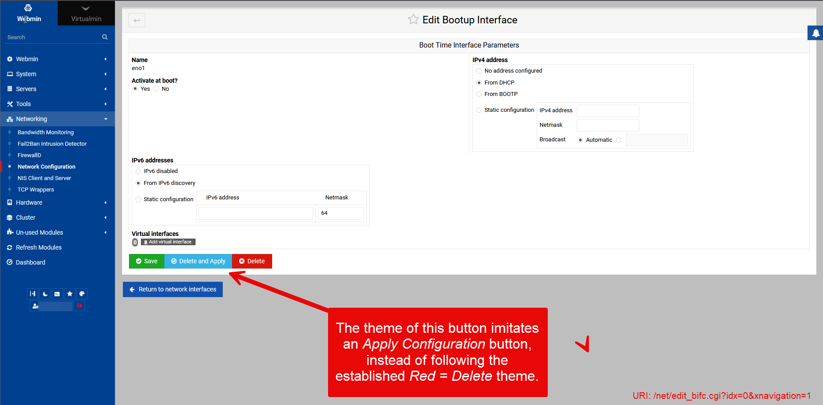The width and height of the screenshot is (823, 405).
Task: Collapse the sidebar navigation menu
Action: pos(33,294)
